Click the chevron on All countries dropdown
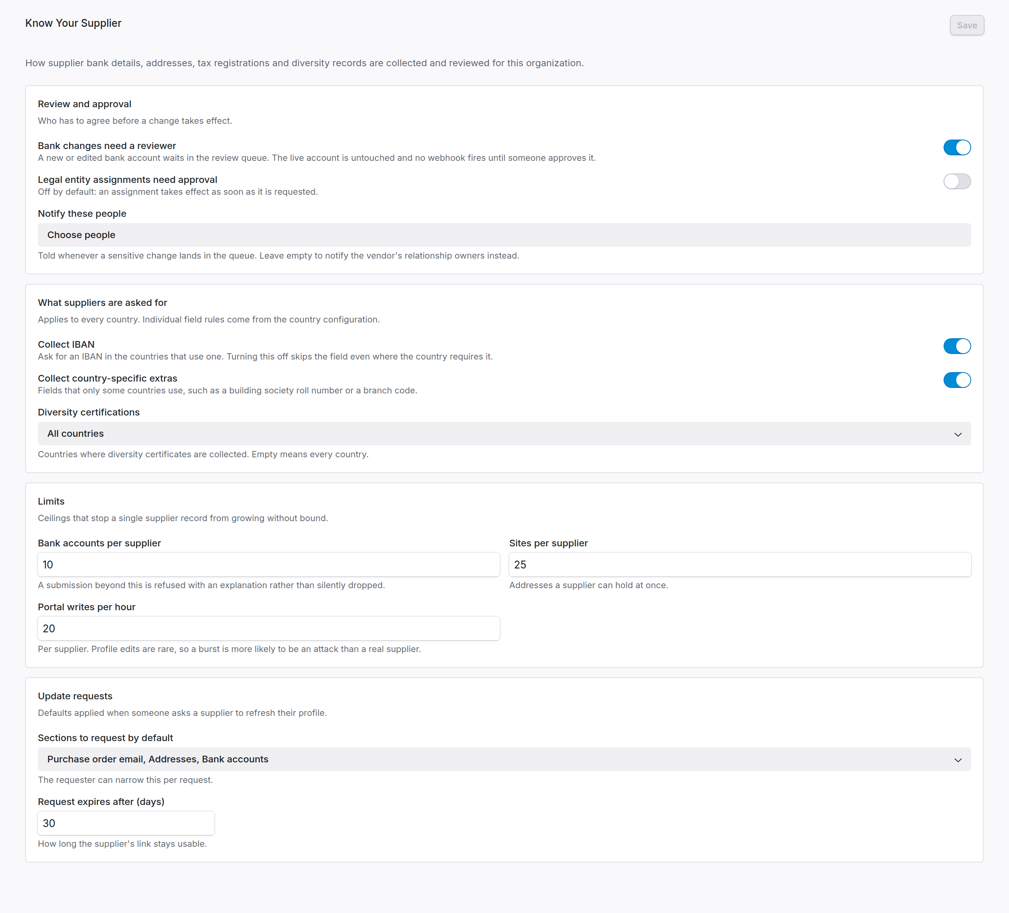The image size is (1009, 913). click(x=957, y=434)
